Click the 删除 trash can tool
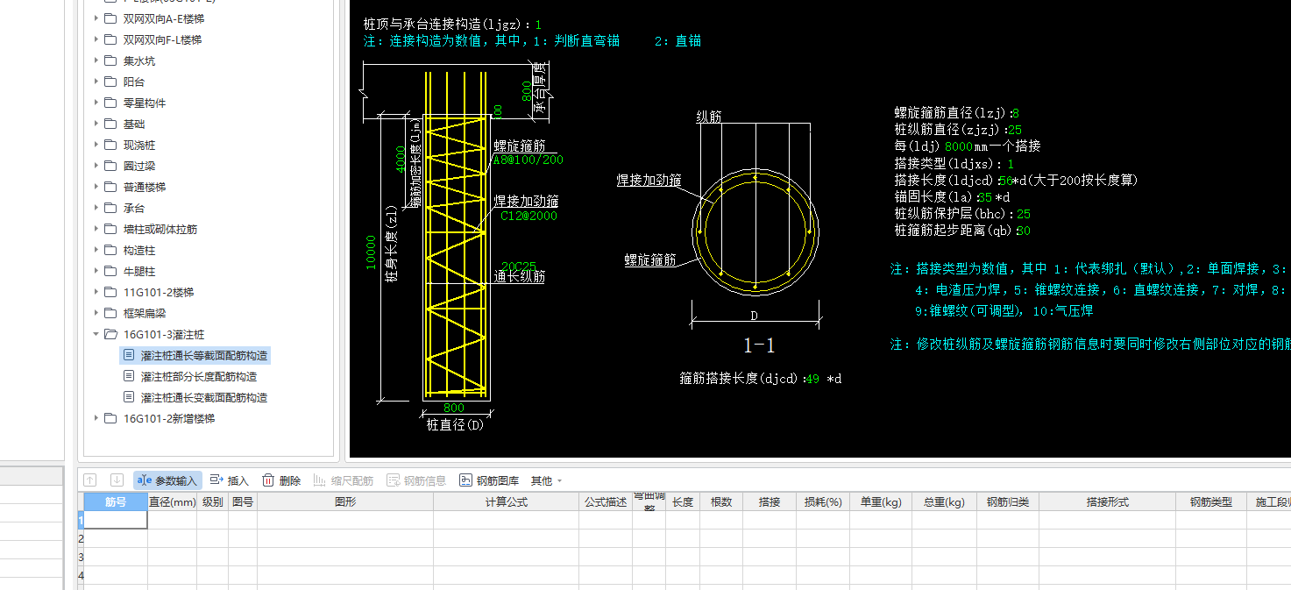 click(x=281, y=480)
